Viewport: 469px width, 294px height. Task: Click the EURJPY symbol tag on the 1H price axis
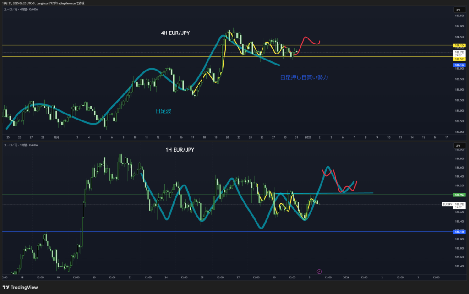447,204
